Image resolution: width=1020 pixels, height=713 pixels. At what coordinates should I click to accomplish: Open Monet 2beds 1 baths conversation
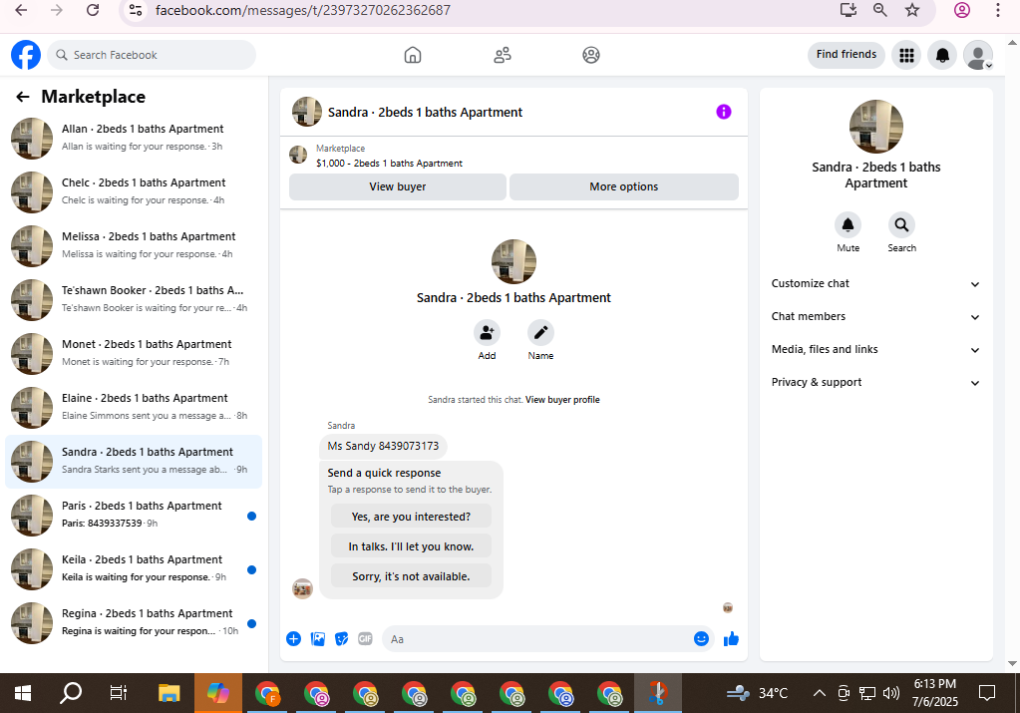tap(134, 354)
